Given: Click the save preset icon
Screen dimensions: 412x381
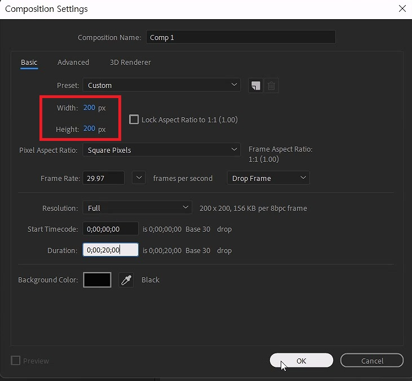Looking at the screenshot, I should (255, 86).
